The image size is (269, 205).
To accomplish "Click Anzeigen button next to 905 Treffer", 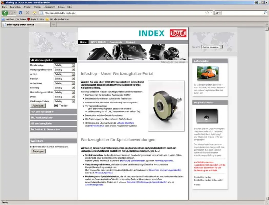I will pos(38,106).
